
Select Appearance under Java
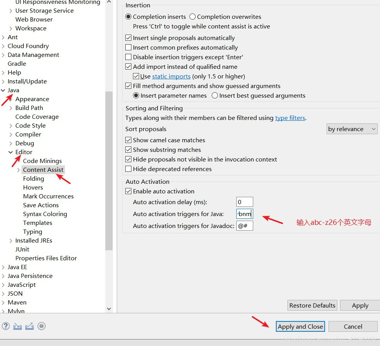(x=32, y=99)
